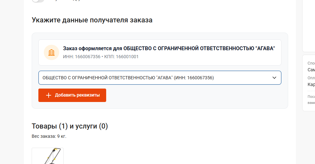Select the cut-off "Сам…" value in sidebar
Screen dimensions: 315x164
311,70
